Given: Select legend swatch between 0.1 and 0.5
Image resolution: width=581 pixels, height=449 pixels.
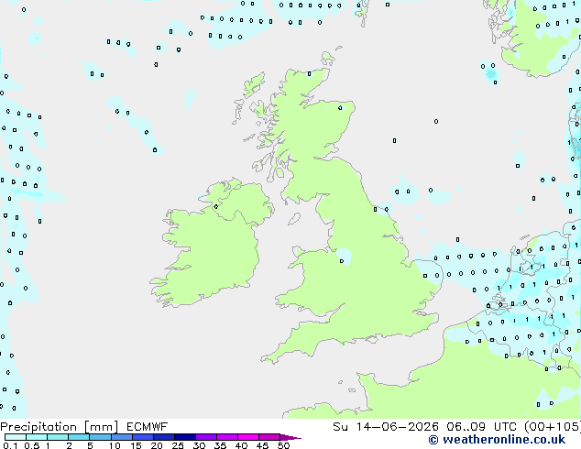Looking at the screenshot, I should point(16,437).
